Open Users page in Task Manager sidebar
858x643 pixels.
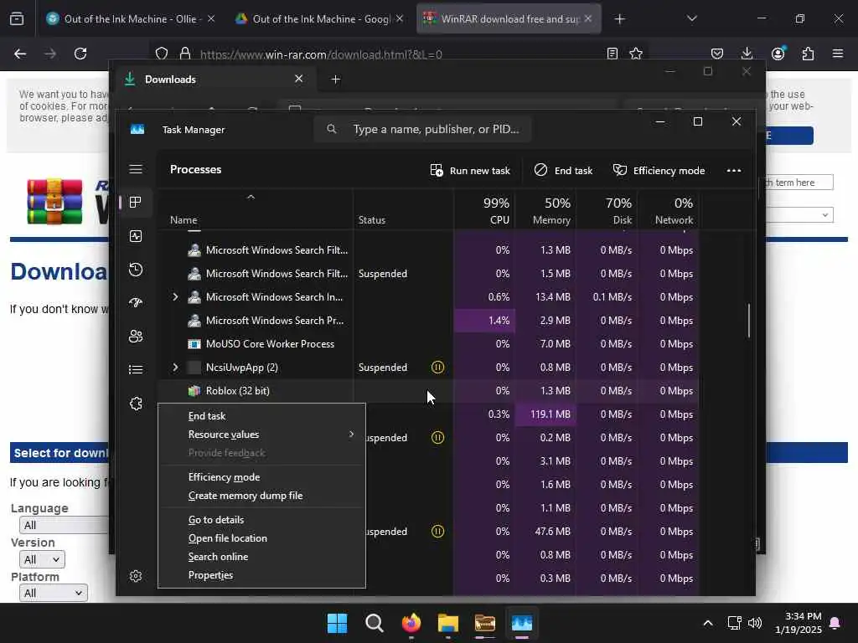(x=136, y=337)
